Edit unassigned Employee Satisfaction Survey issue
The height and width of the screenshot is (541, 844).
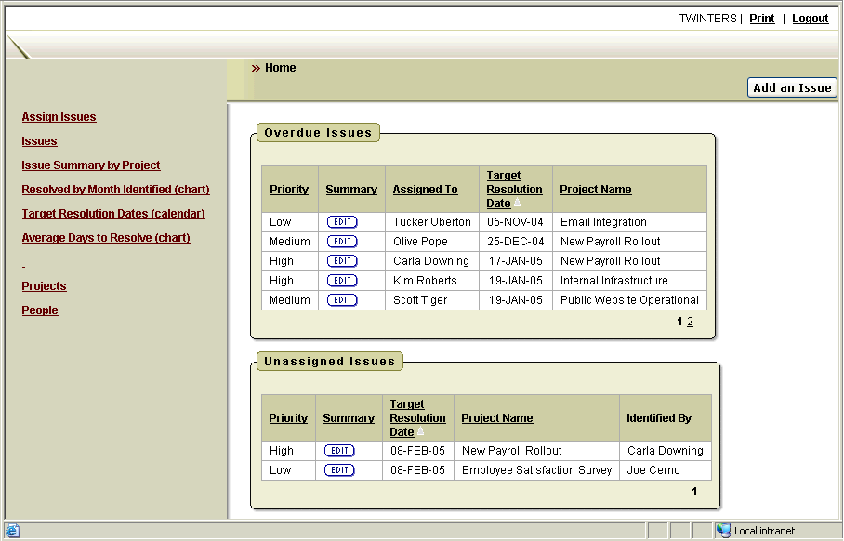coord(339,470)
